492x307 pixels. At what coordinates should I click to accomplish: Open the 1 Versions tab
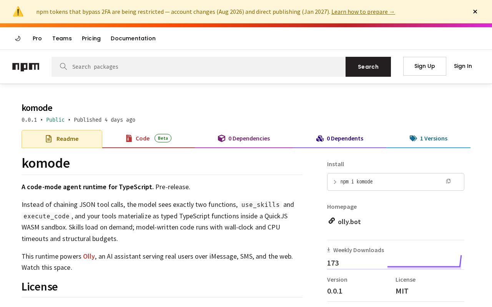coord(428,139)
